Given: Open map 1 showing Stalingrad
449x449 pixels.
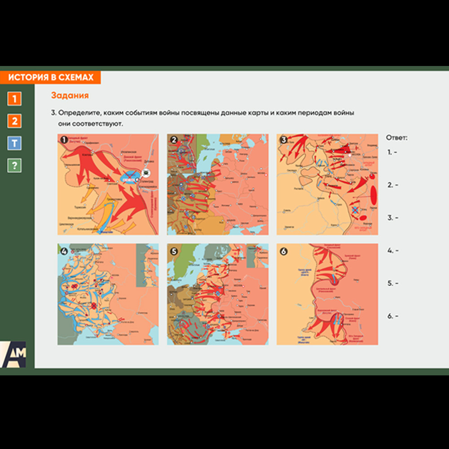Looking at the screenshot, I should tap(108, 184).
